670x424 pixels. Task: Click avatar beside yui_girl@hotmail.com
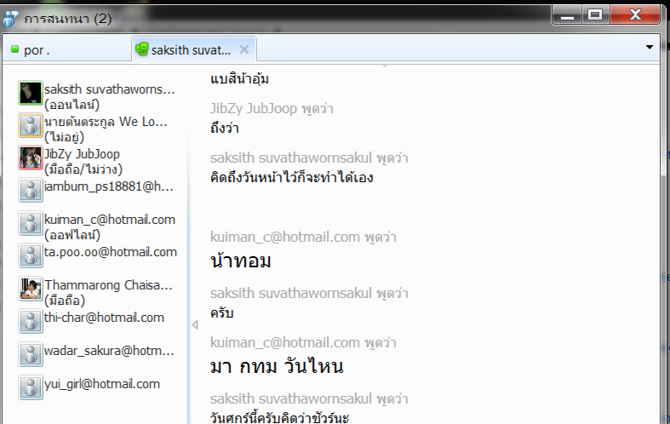[x=31, y=387]
